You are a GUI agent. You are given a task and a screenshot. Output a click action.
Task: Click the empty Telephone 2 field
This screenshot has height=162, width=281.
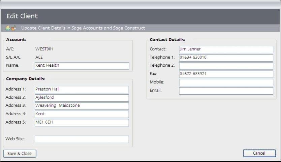click(x=226, y=66)
